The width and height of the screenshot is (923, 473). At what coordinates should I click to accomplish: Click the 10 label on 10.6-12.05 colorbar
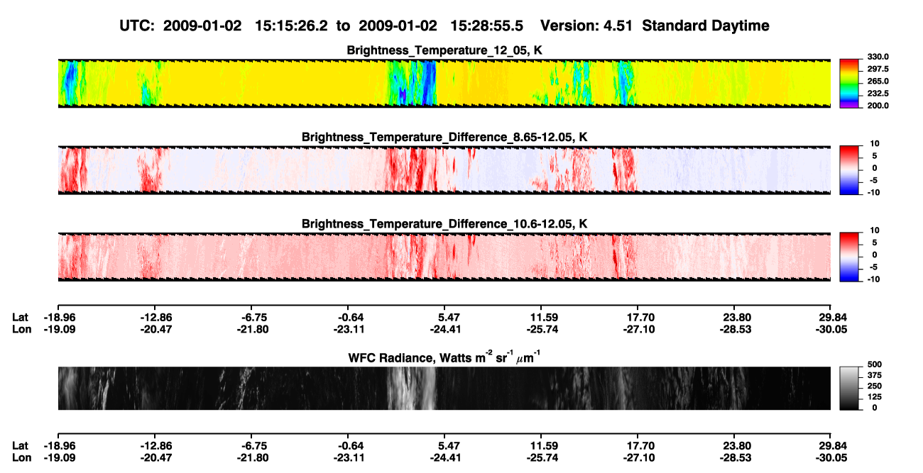(x=875, y=230)
